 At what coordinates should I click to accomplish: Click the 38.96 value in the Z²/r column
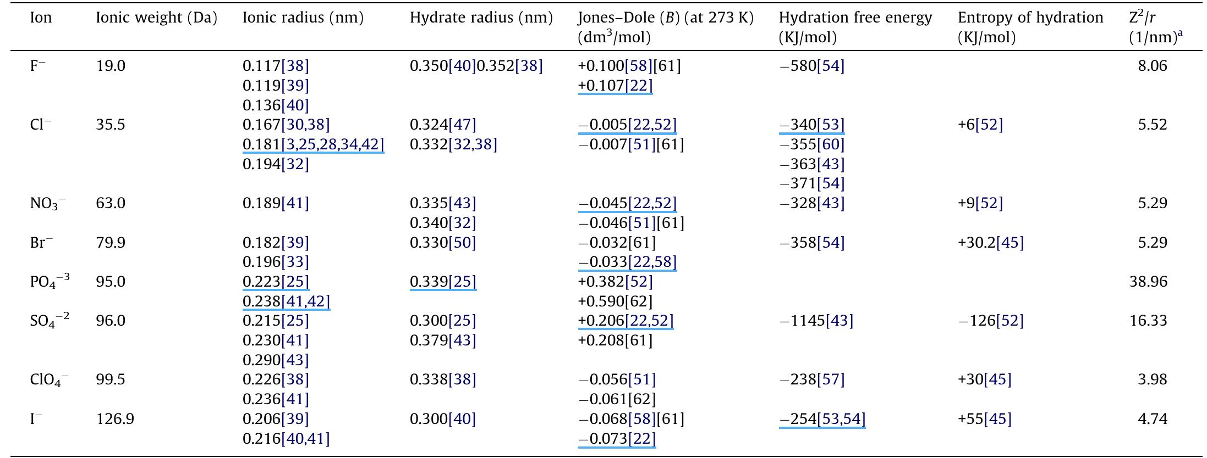tap(1148, 282)
